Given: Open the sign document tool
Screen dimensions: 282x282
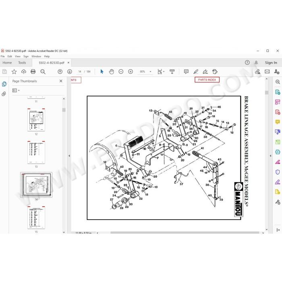Looking at the screenshot, I should [x=205, y=72].
